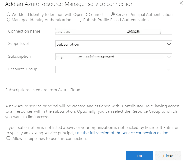Open the Scope level combo box showing Subscription

(x=110, y=44)
